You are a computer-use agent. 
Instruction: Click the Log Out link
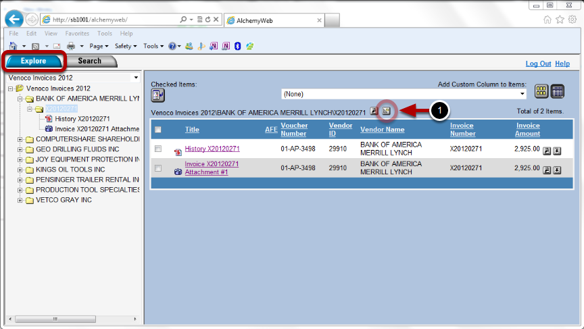pos(538,64)
